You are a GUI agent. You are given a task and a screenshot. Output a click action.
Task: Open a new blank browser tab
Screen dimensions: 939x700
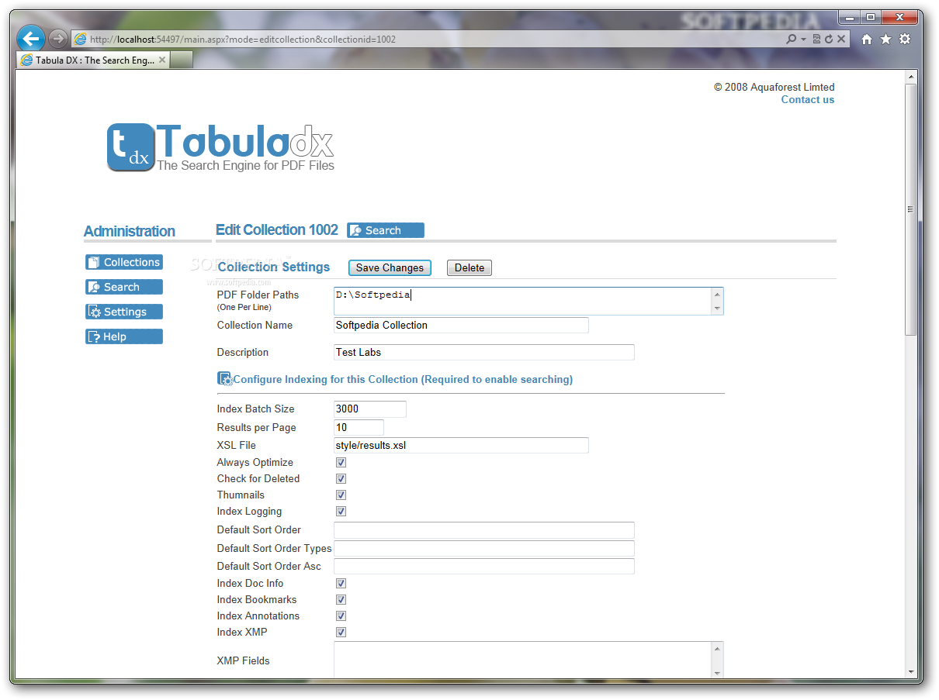[x=181, y=60]
